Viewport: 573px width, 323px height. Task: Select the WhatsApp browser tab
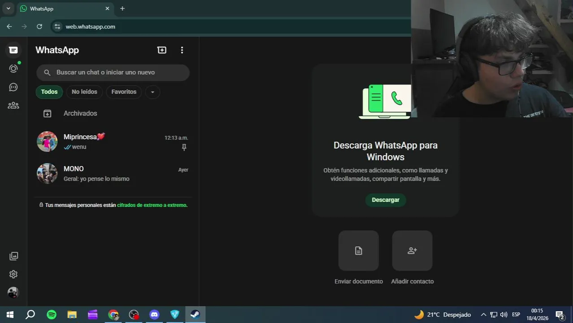(x=65, y=9)
